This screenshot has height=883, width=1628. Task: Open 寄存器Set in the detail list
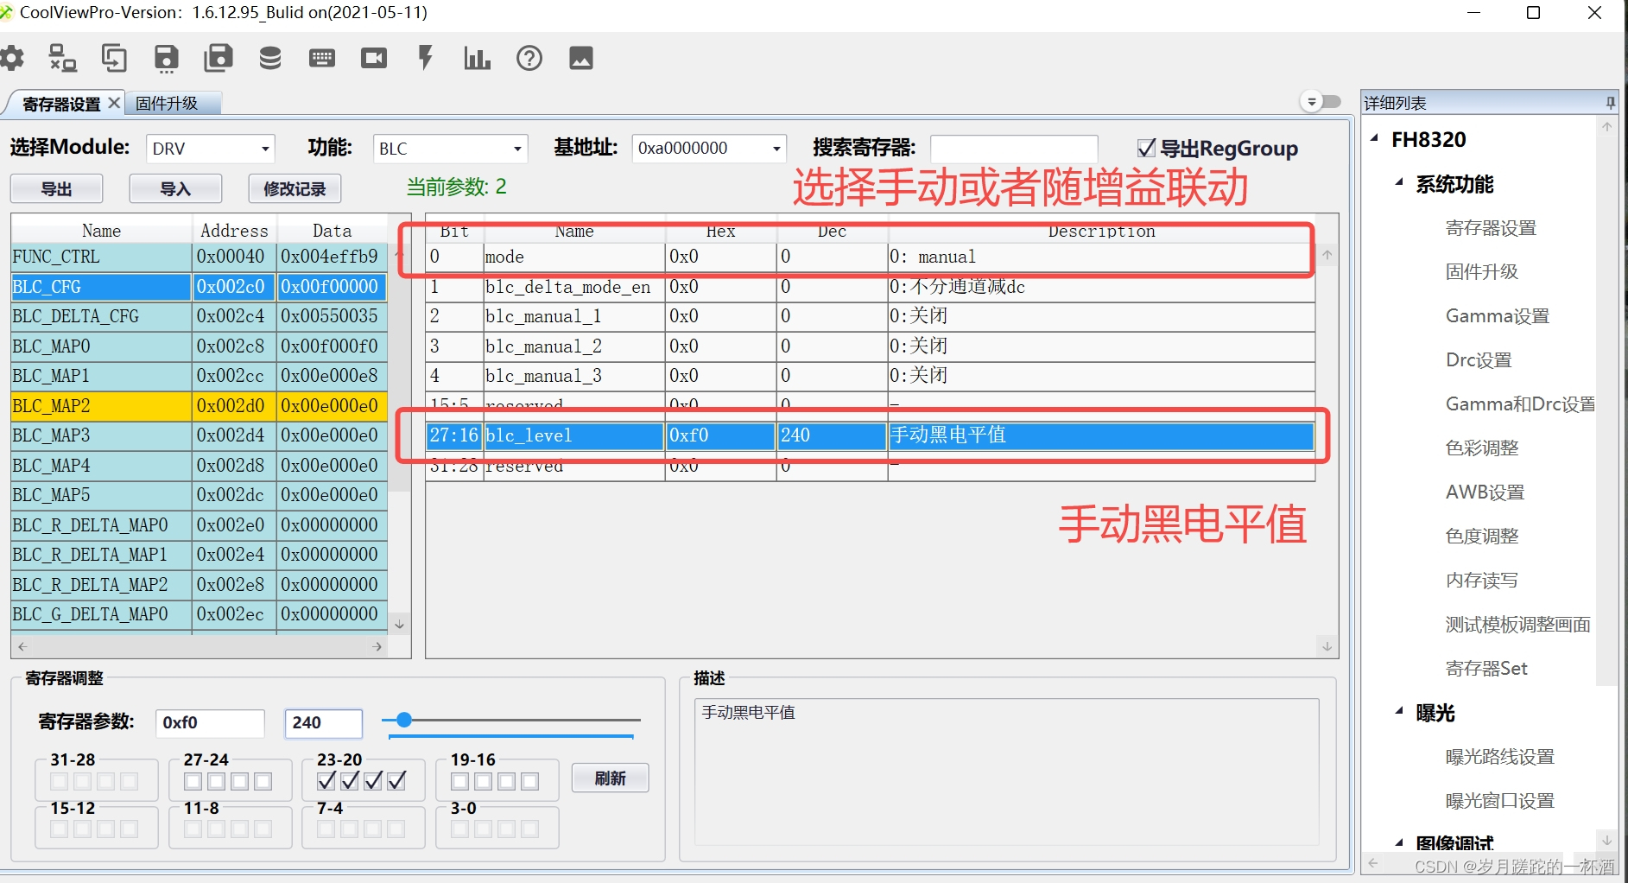[x=1486, y=669]
